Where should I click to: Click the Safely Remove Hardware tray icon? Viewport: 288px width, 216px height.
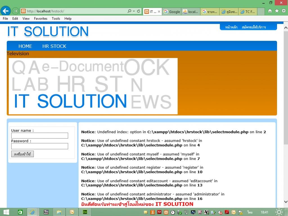tap(179, 213)
